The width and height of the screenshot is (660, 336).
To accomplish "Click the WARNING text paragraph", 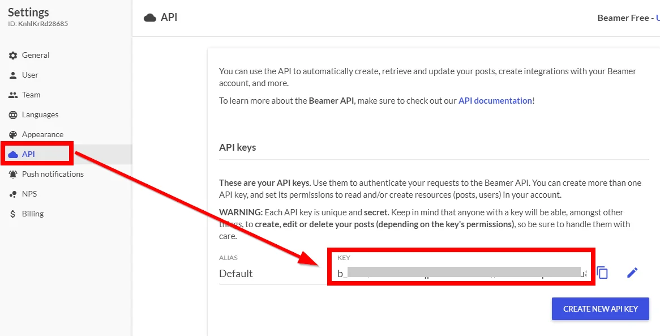I will coord(425,224).
